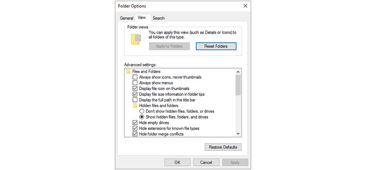The height and width of the screenshot is (170, 366).
Task: Uncheck Hide extensions for known file types
Action: coord(135,128)
